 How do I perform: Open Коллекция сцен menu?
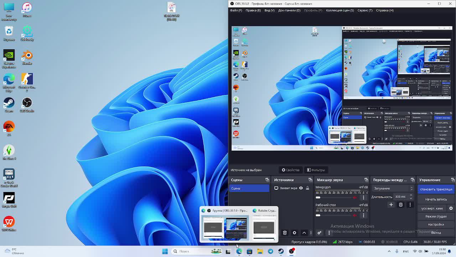pos(340,10)
